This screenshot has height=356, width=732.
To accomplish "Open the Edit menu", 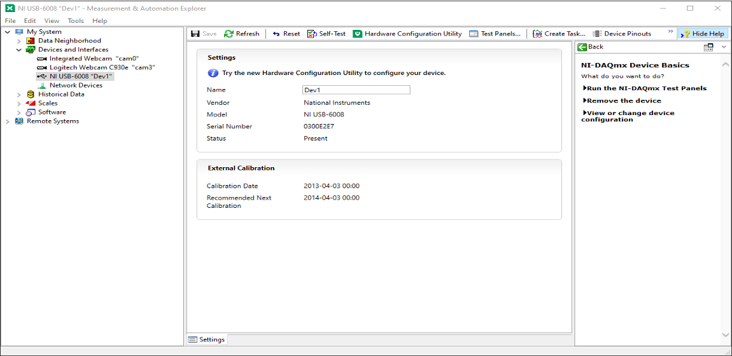I will click(x=30, y=20).
